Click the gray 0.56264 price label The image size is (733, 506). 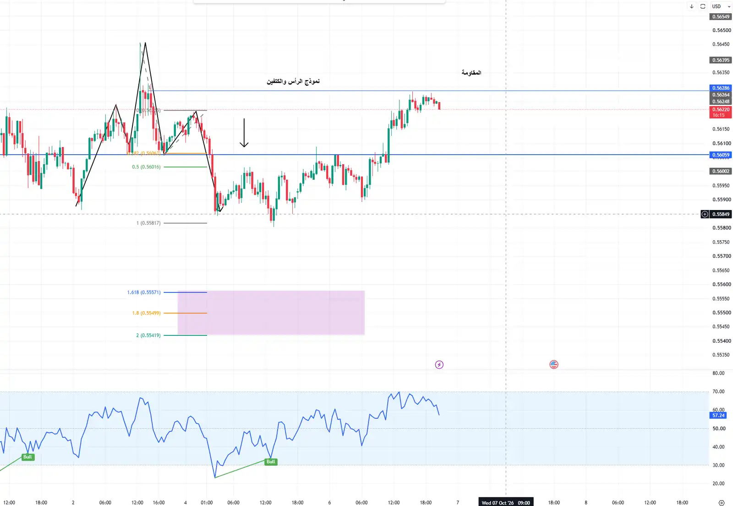pos(721,95)
